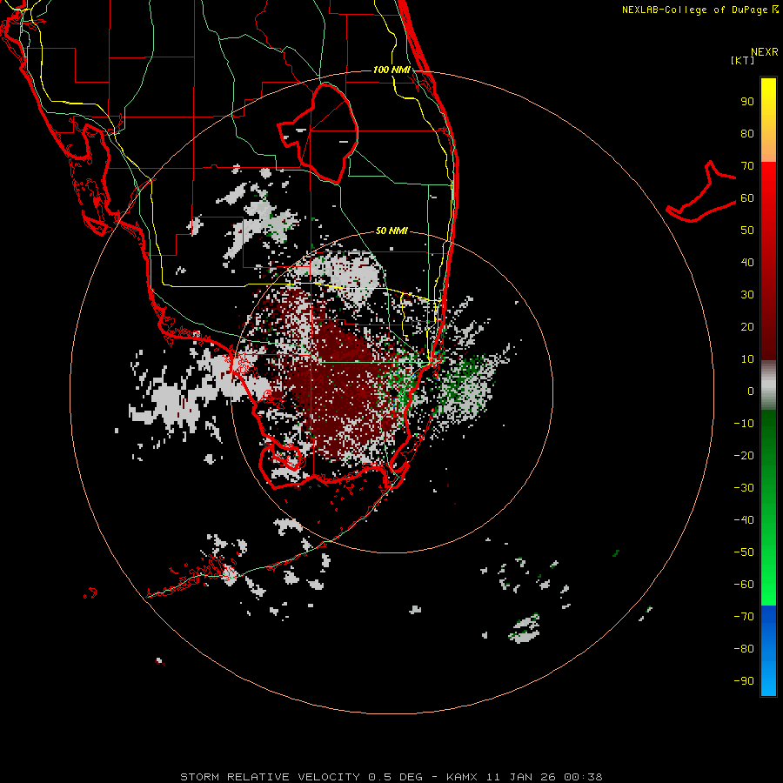Click the 10 value on the velocity scale

coord(747,359)
